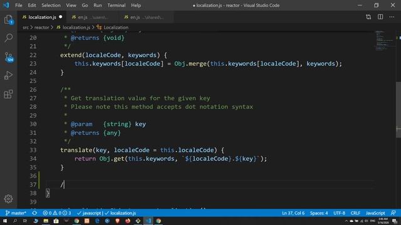This screenshot has width=401, height=225.
Task: Click the taskbar clock showing date
Action: [383, 221]
